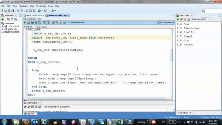Click the Rollback icon in worksheet toolbar
Screen dimensions: 222x125
pyautogui.click(x=48, y=23)
